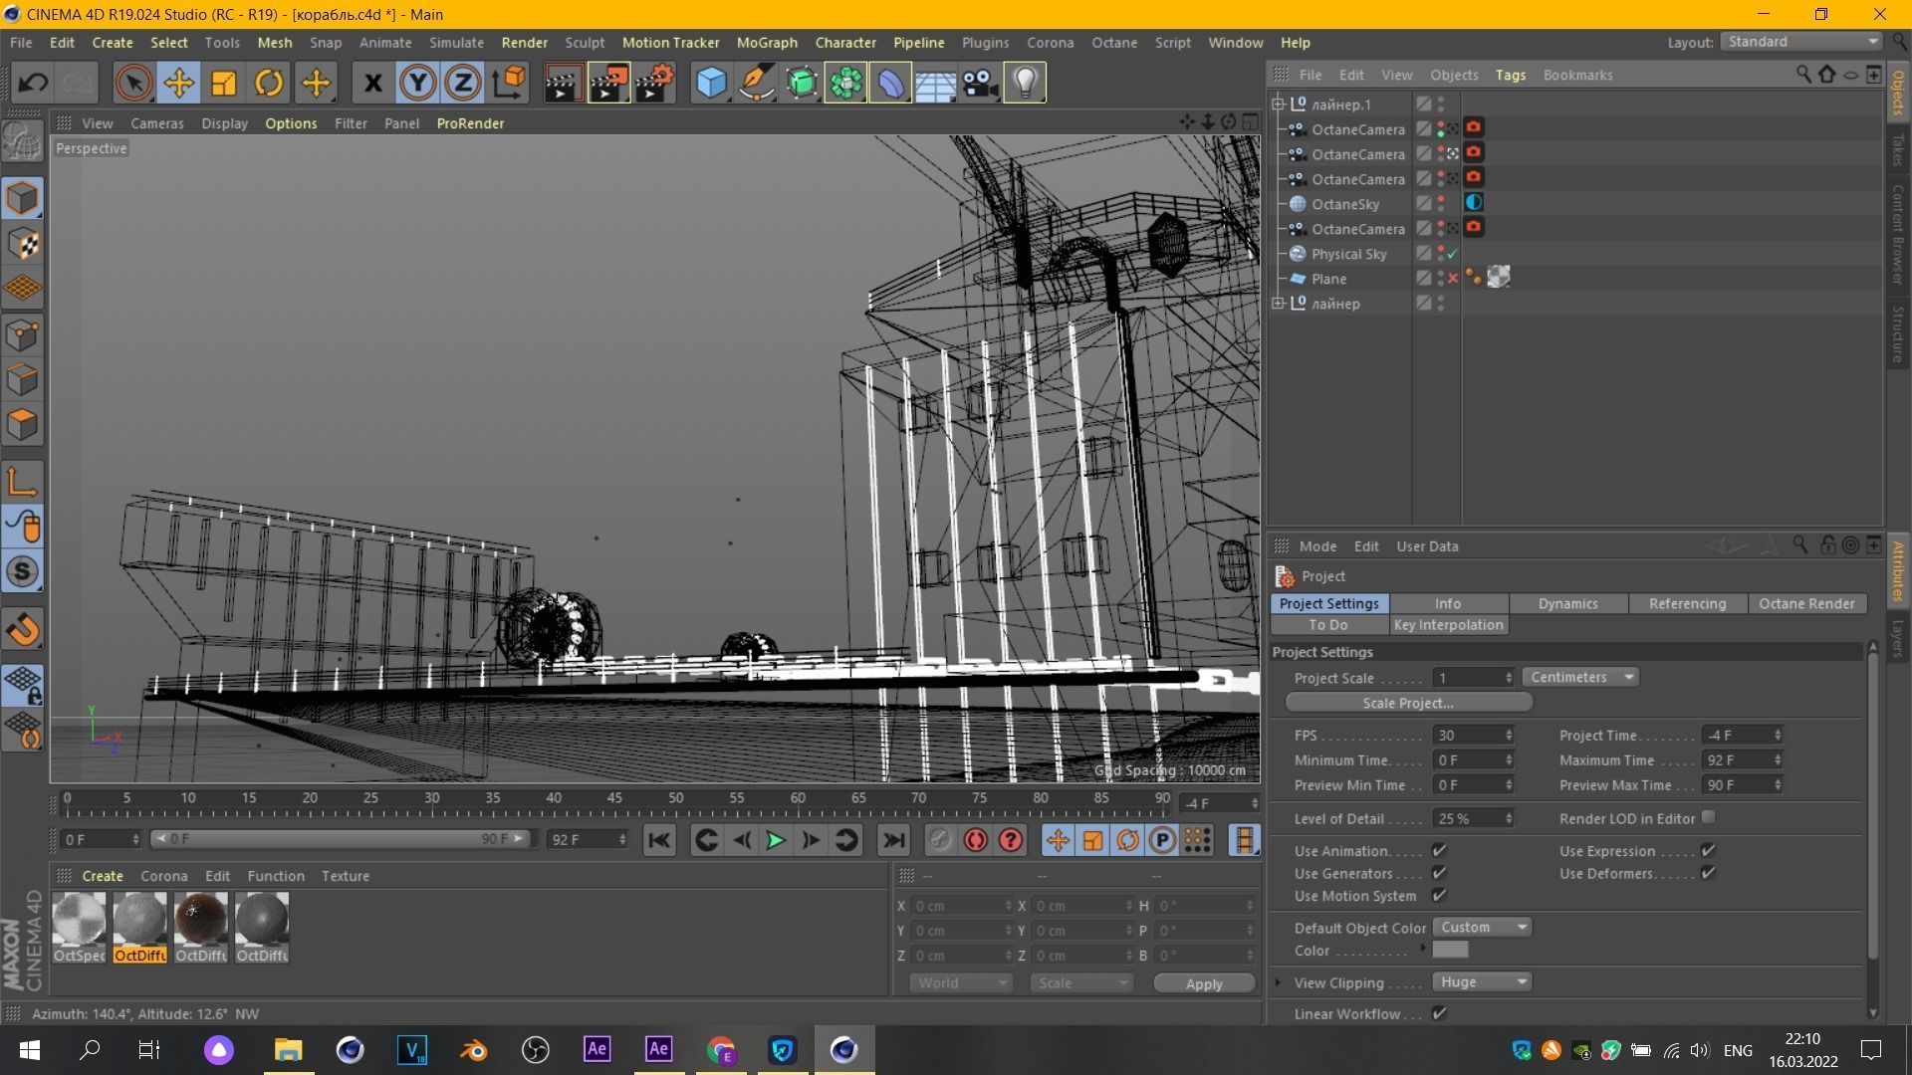Open the World coordinate dropdown
The height and width of the screenshot is (1075, 1912).
point(961,983)
